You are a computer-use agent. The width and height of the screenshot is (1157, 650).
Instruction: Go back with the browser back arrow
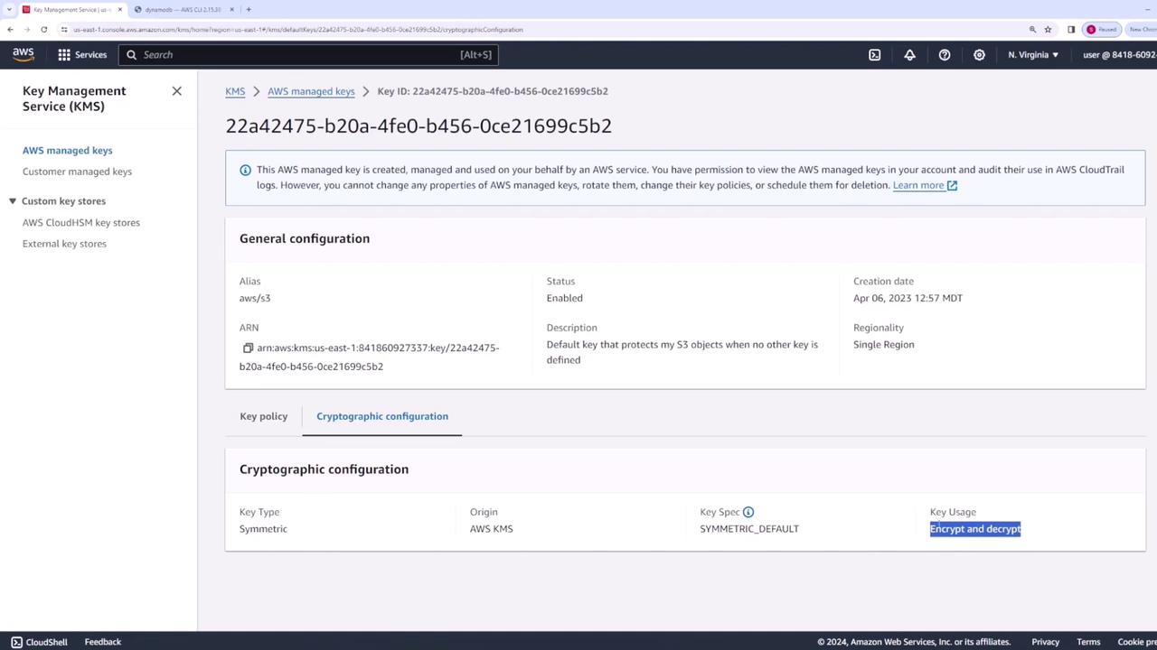point(10,30)
